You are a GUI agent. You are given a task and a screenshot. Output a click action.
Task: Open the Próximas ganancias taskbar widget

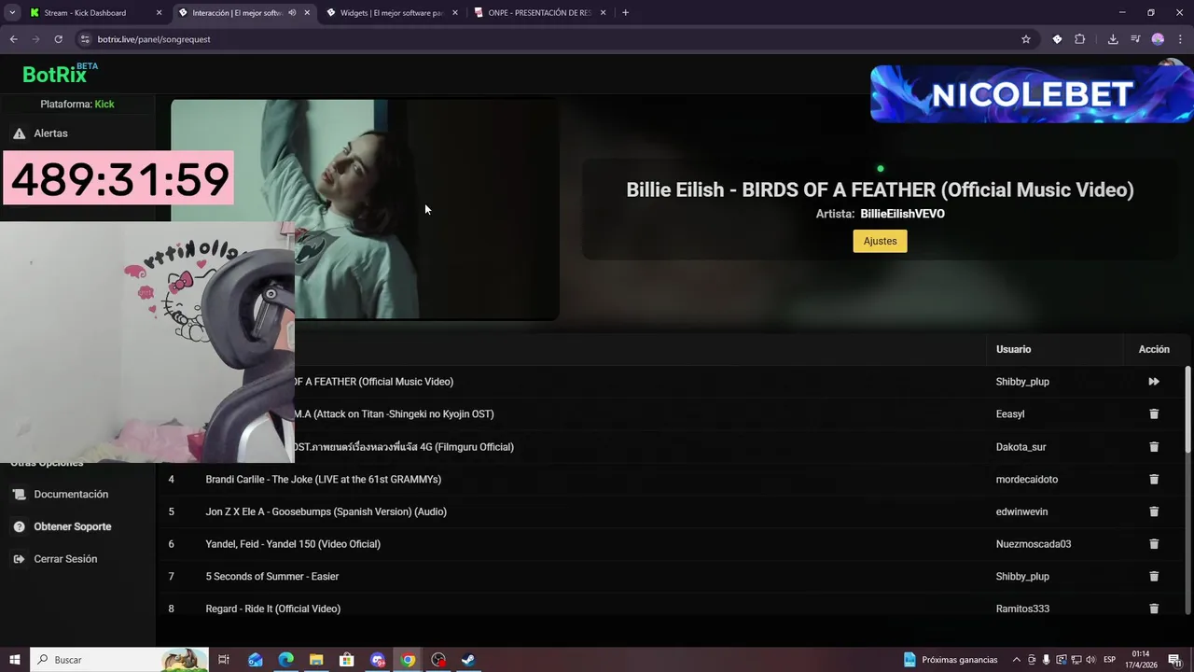pos(951,660)
